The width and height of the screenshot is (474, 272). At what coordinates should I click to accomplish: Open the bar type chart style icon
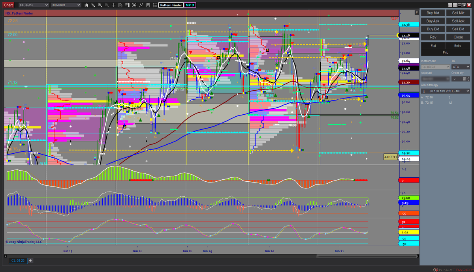86,5
